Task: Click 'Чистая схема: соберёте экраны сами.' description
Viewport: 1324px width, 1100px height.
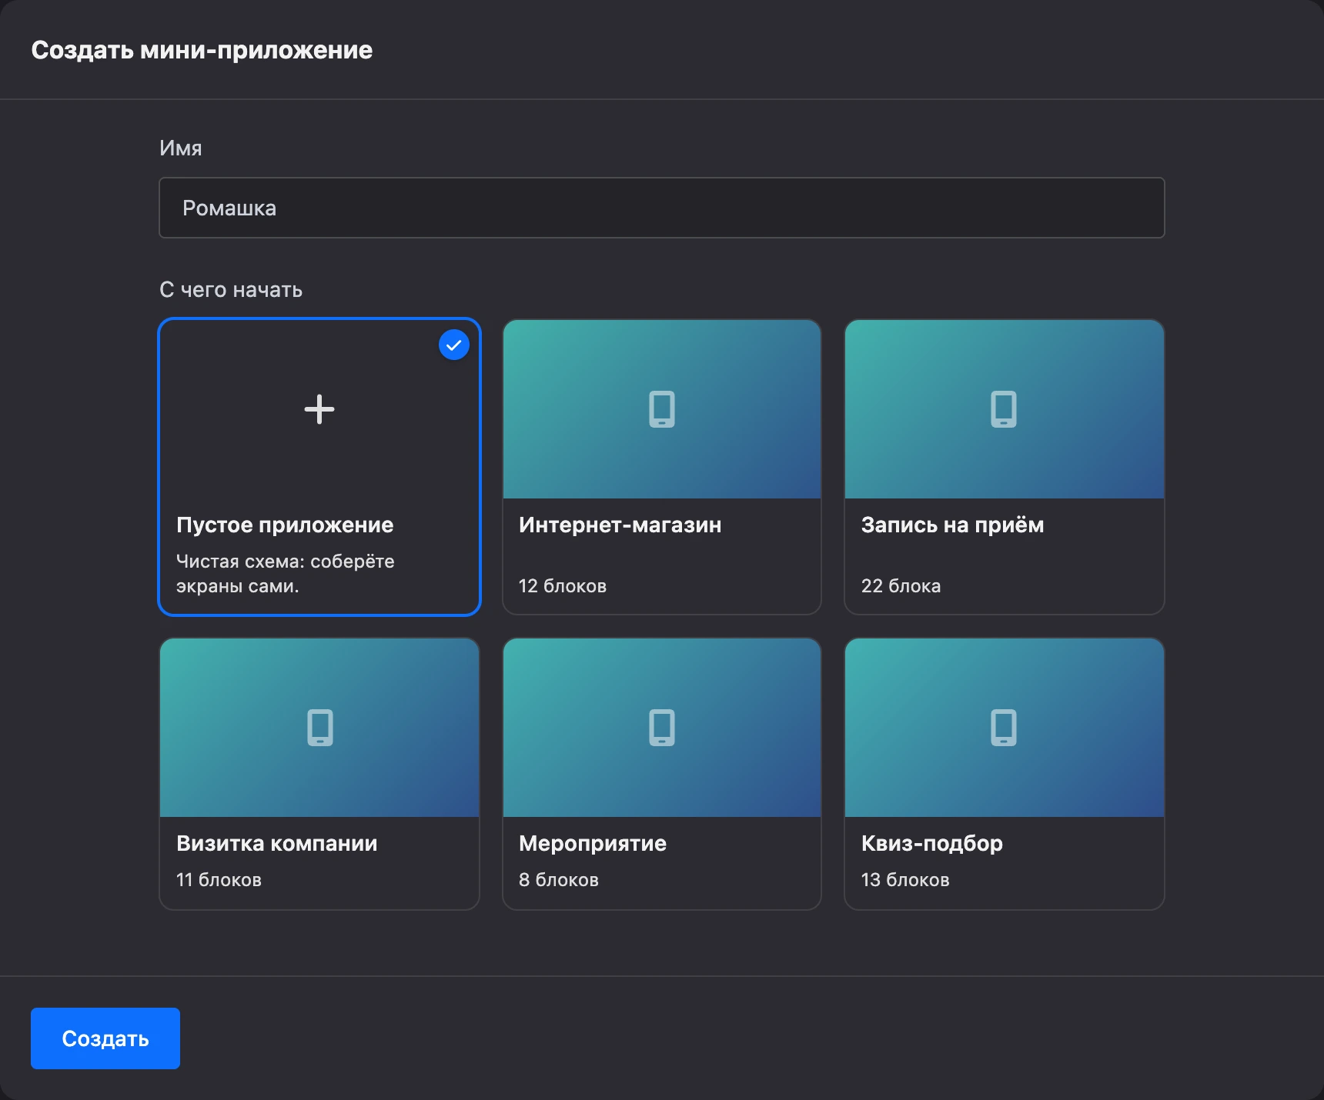Action: click(x=286, y=574)
